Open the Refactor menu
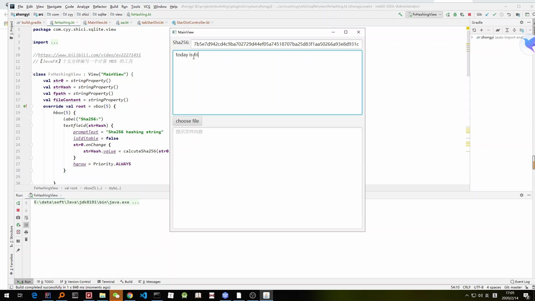This screenshot has height=301, width=535. tap(100, 6)
